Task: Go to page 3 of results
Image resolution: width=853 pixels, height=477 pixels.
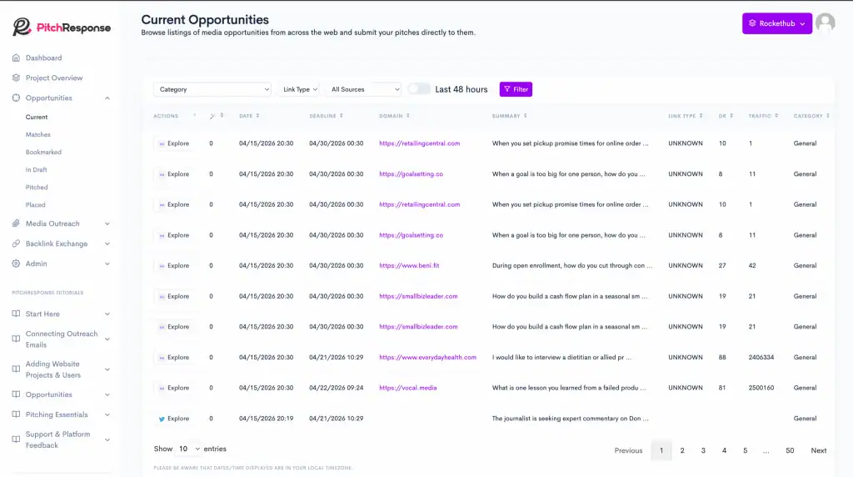Action: click(703, 450)
